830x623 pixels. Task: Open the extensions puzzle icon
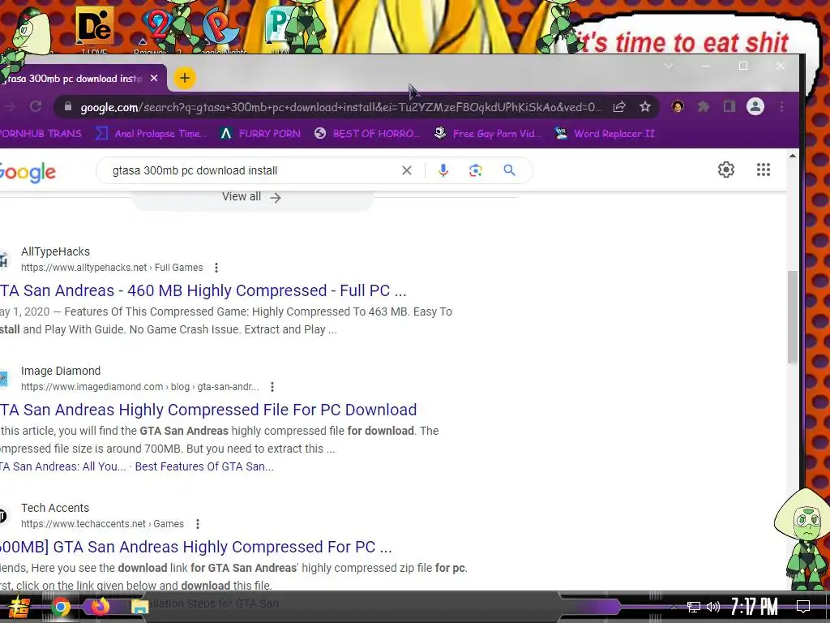[x=703, y=106]
